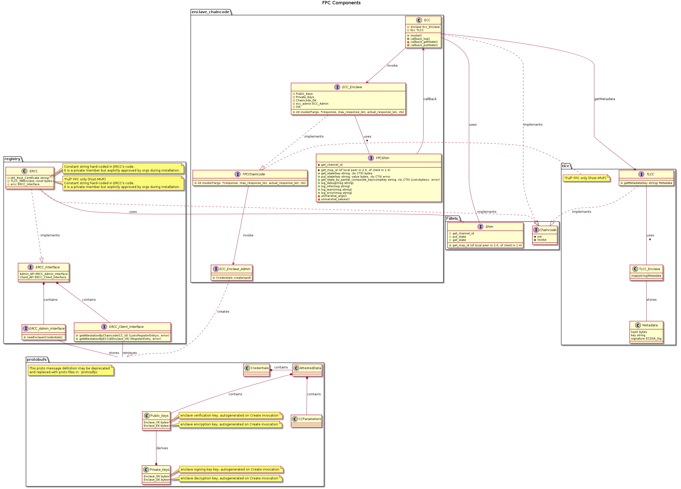The height and width of the screenshot is (489, 681).
Task: Click the Metadata class icon
Action: click(638, 325)
